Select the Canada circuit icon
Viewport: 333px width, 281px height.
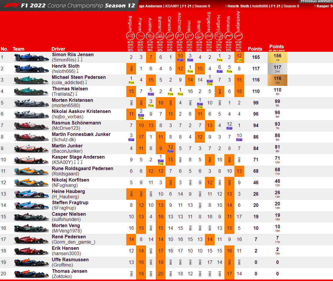[170, 36]
